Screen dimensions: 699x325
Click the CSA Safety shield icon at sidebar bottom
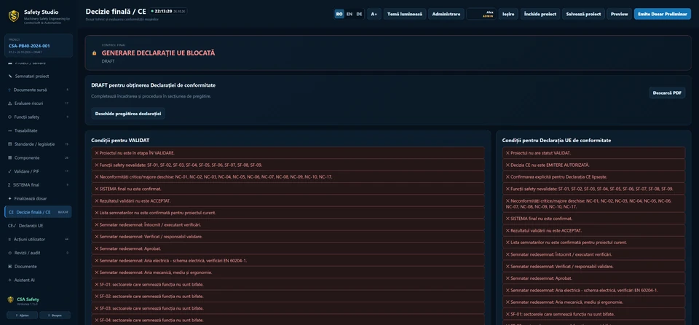click(11, 299)
